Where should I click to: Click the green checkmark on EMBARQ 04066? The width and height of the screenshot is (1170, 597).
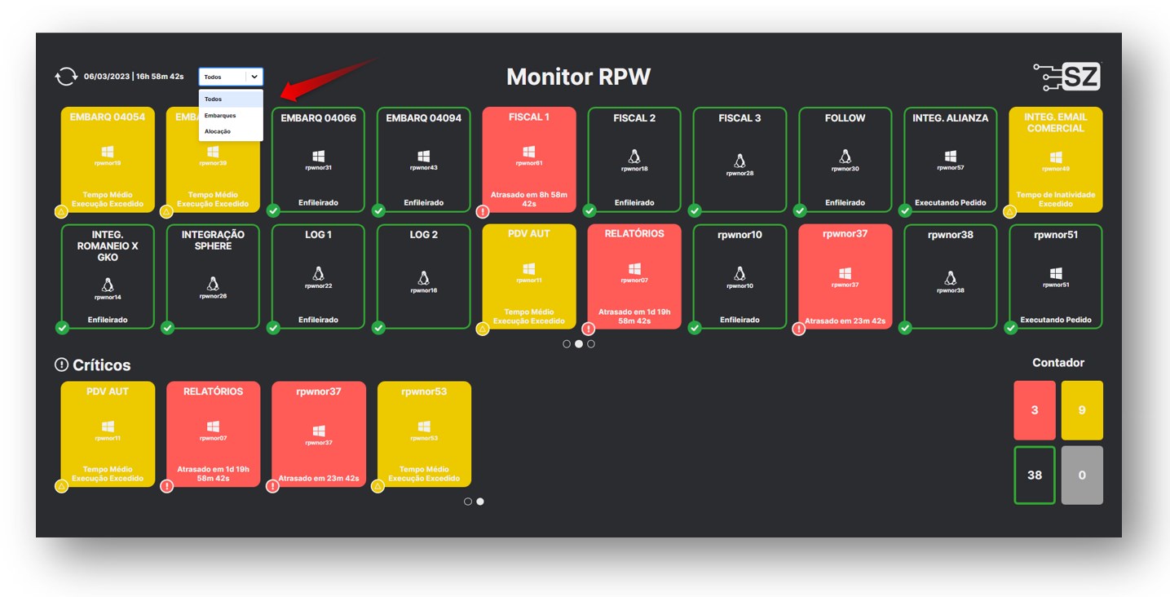point(273,211)
